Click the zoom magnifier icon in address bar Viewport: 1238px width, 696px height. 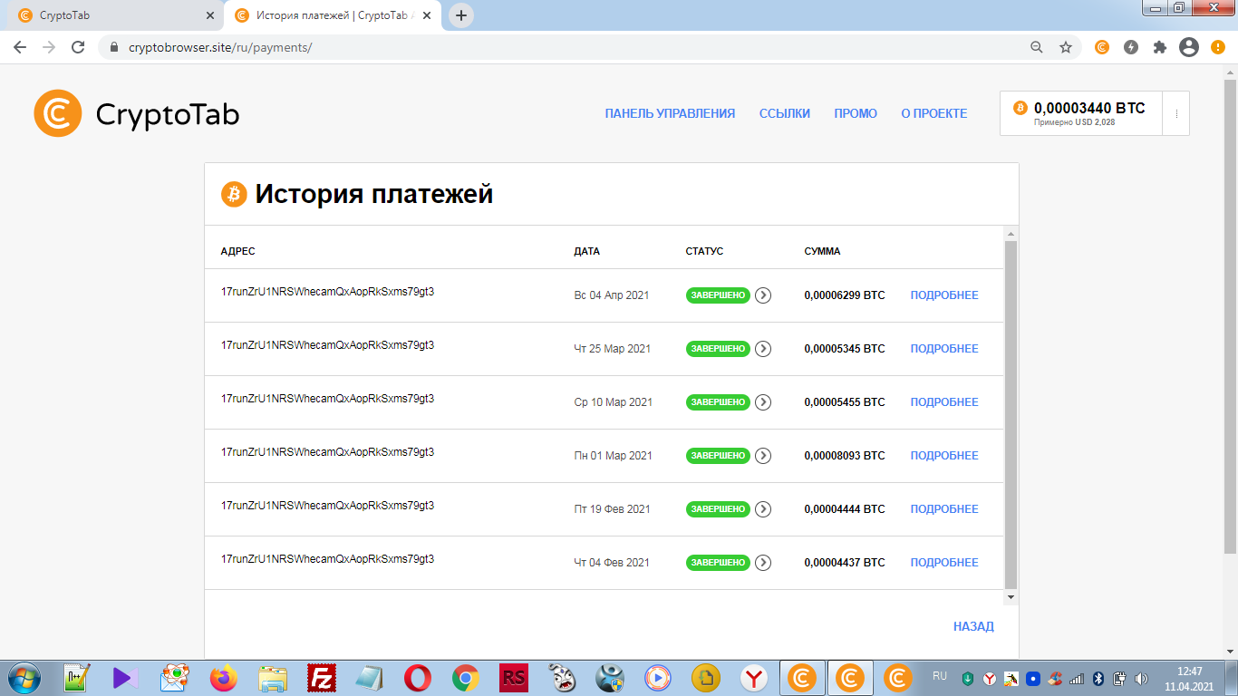(1037, 47)
